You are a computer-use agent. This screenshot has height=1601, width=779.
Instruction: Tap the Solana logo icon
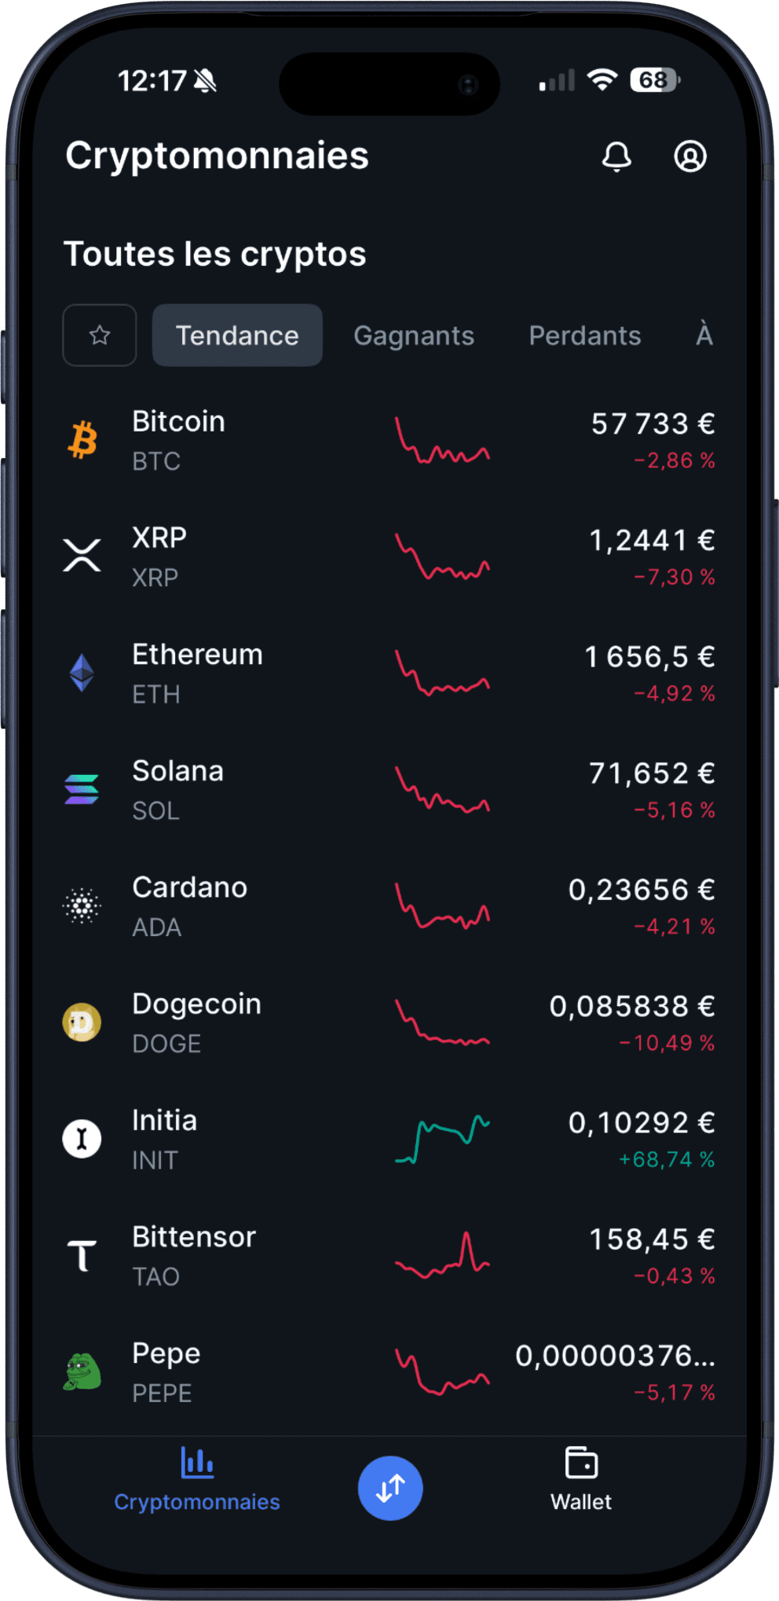tap(82, 789)
